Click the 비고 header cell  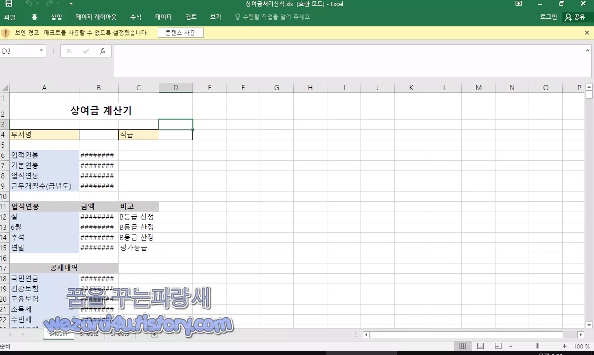(138, 206)
